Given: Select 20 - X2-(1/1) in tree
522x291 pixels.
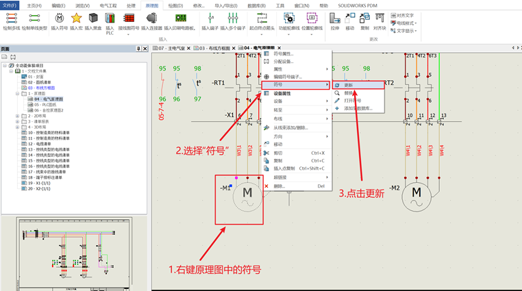Looking at the screenshot, I should [39, 188].
